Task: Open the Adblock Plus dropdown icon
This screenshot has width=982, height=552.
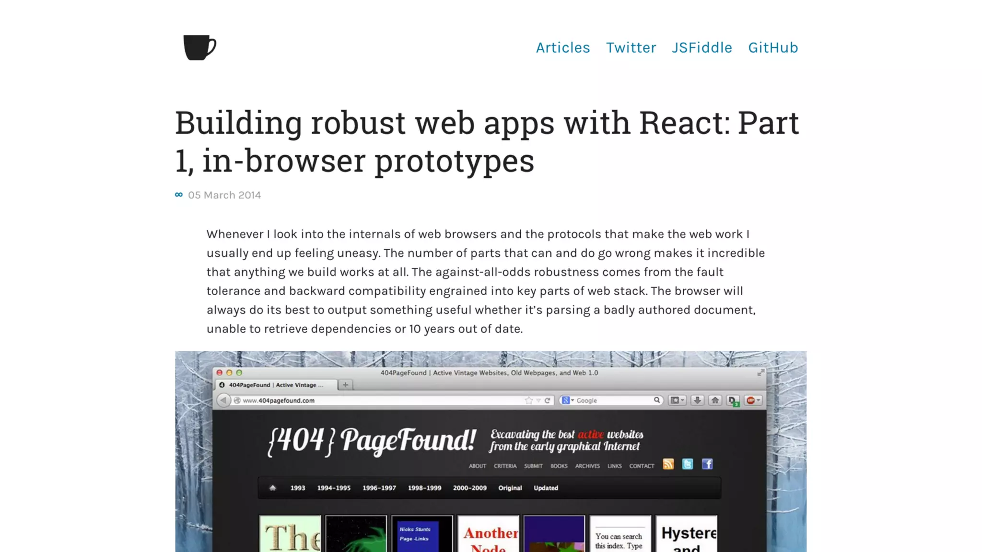Action: pyautogui.click(x=753, y=400)
